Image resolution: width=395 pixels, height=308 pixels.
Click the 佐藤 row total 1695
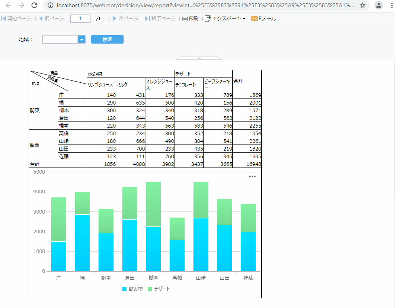[x=247, y=156]
